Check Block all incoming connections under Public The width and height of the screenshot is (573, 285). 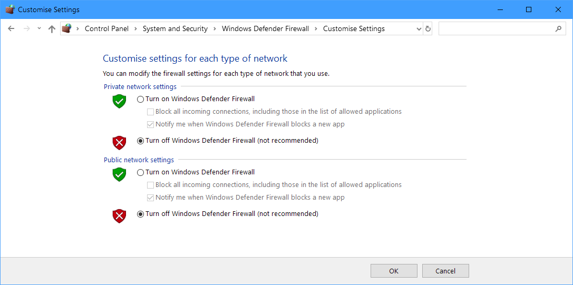(x=150, y=185)
